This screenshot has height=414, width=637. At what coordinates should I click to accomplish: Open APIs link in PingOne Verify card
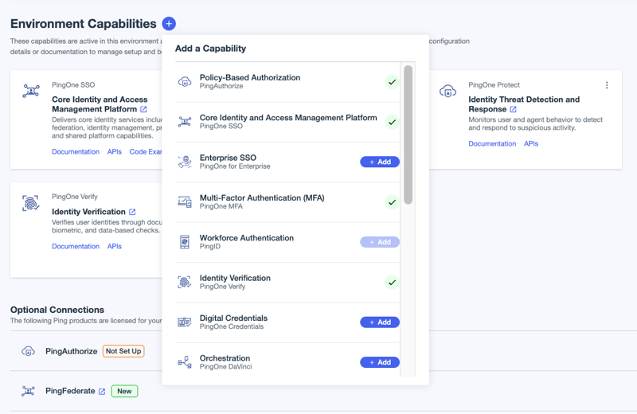click(114, 246)
